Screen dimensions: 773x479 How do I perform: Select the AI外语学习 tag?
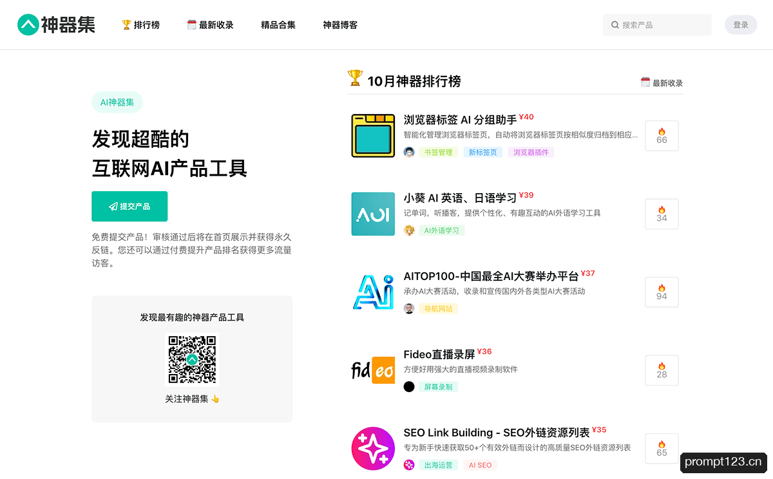click(442, 230)
